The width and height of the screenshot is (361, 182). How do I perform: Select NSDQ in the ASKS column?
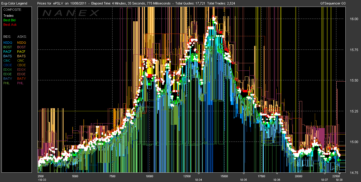coord(22,43)
